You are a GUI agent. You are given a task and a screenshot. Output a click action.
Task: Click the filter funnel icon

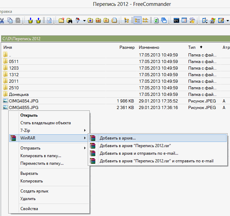pos(78,20)
